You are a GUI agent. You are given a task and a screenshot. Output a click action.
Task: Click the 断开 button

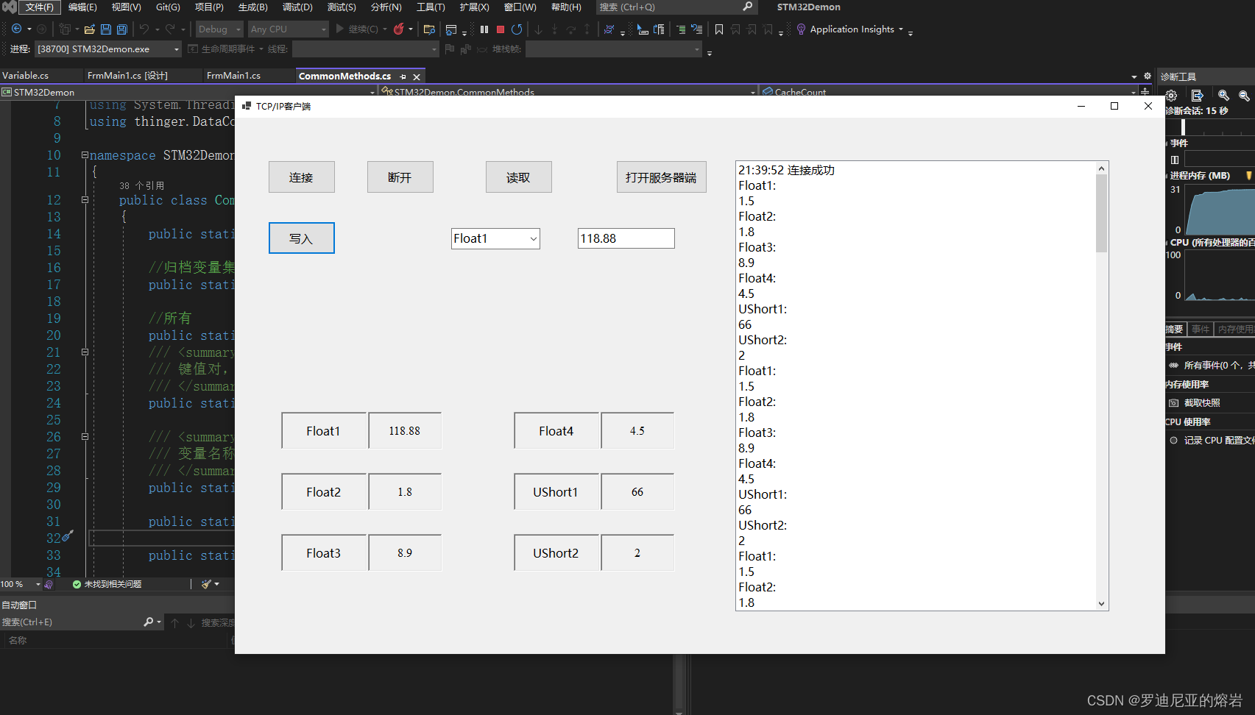coord(400,177)
